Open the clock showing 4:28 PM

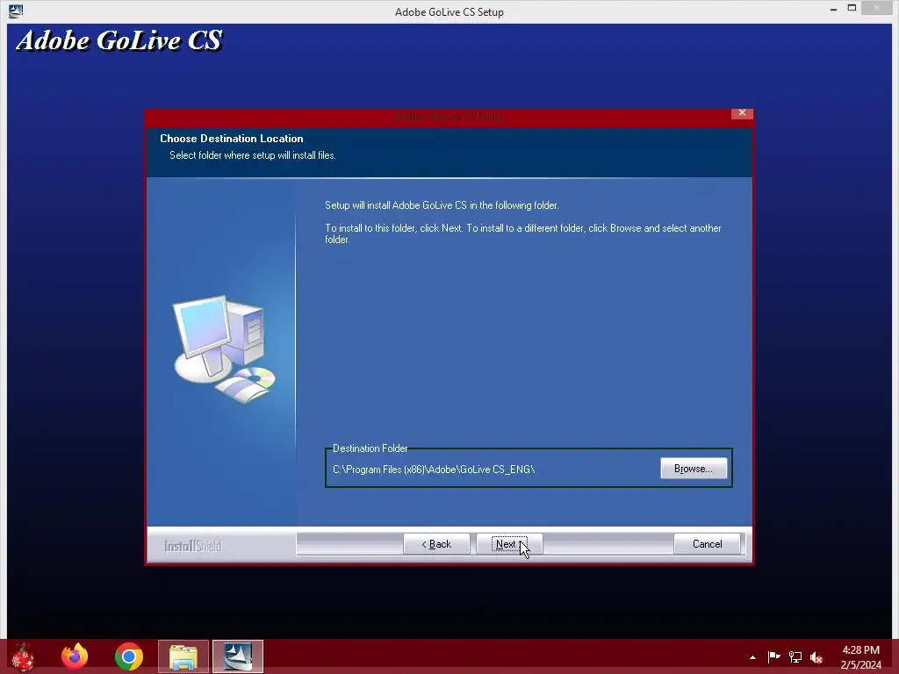point(860,657)
